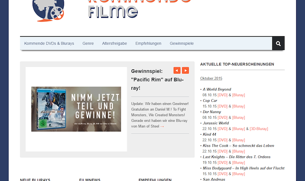This screenshot has height=181, width=305.
Task: Click Bluray link for Cop Car
Action: [x=239, y=106]
